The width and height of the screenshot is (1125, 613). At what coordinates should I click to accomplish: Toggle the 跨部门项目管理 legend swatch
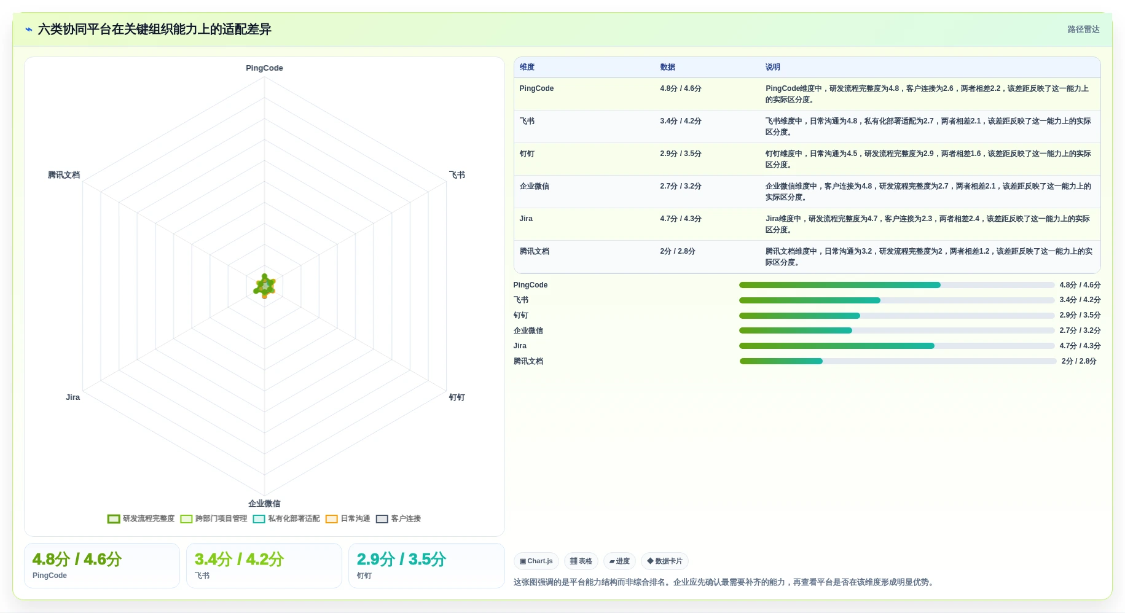pos(186,519)
